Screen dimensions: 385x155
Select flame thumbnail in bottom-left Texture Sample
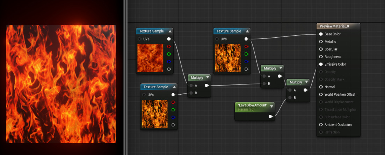(154, 114)
